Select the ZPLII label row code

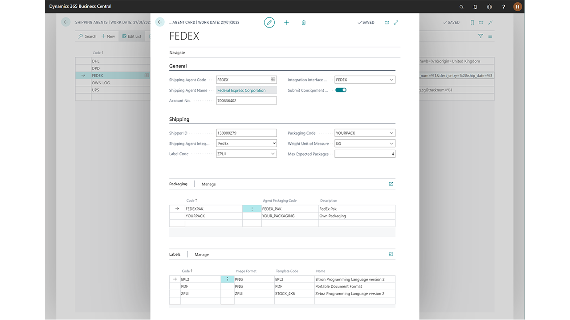coord(185,294)
